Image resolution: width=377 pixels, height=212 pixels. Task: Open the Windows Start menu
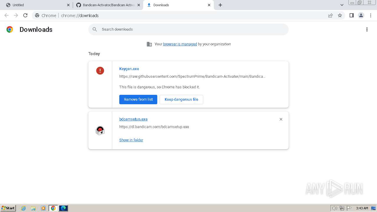coord(8,208)
